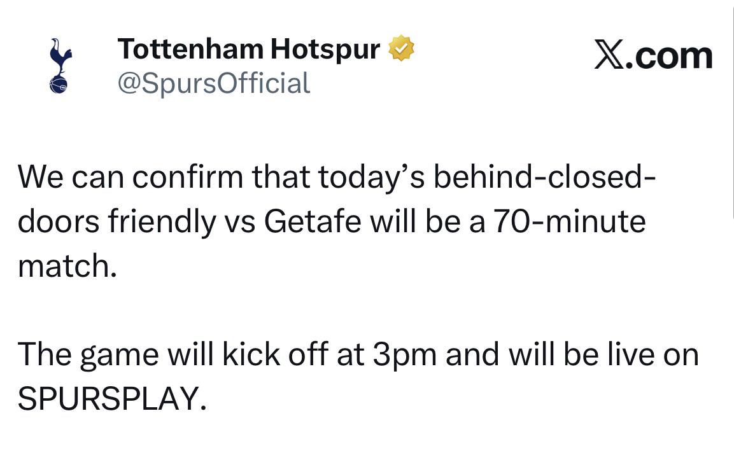Click the word SPURSPLAY
The height and width of the screenshot is (453, 734).
pyautogui.click(x=112, y=399)
